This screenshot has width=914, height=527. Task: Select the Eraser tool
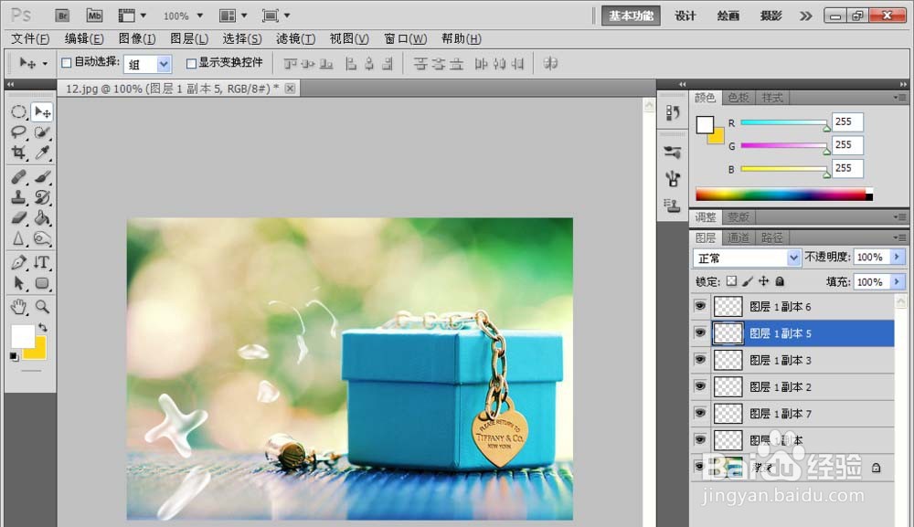coord(18,217)
